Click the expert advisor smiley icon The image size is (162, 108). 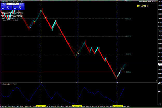156,2
